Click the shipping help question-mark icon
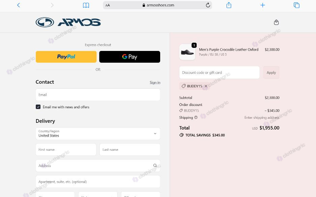316x197 pixels. (x=196, y=117)
